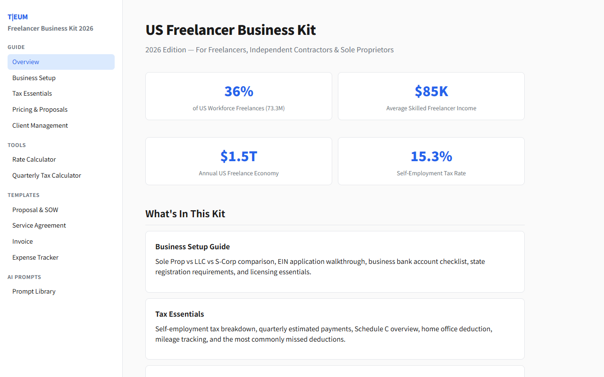Screen dimensions: 604x377
Task: Navigate to Pricing & Proposals
Action: click(40, 109)
